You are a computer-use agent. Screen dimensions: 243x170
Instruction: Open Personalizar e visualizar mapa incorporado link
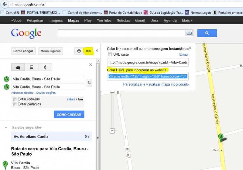(156, 84)
